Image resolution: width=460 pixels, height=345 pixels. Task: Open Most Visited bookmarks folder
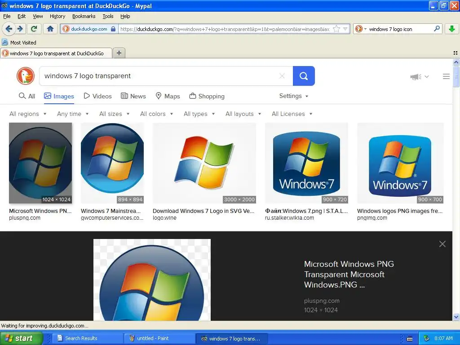(19, 43)
